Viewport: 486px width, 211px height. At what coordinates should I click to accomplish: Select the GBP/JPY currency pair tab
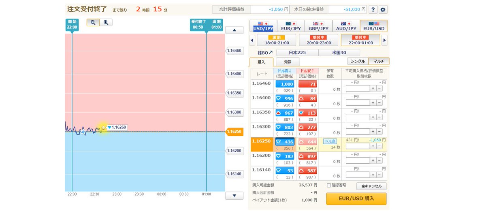click(x=318, y=26)
